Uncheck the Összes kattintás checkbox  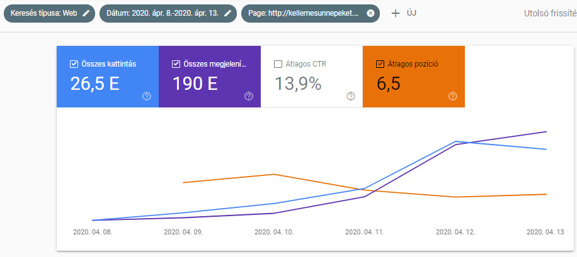pyautogui.click(x=74, y=63)
